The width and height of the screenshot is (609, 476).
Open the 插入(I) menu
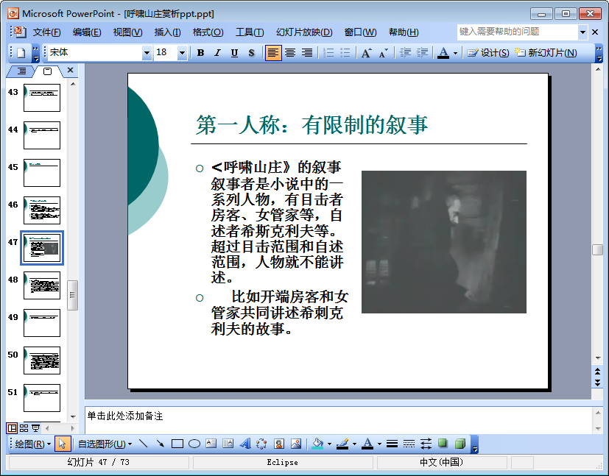coord(167,32)
